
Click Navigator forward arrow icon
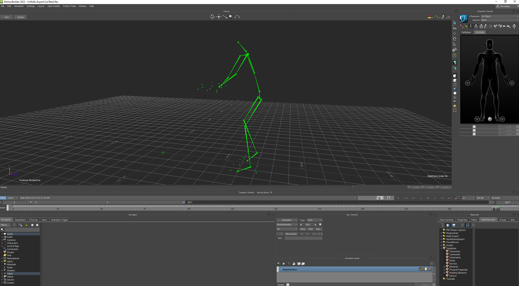(37, 225)
